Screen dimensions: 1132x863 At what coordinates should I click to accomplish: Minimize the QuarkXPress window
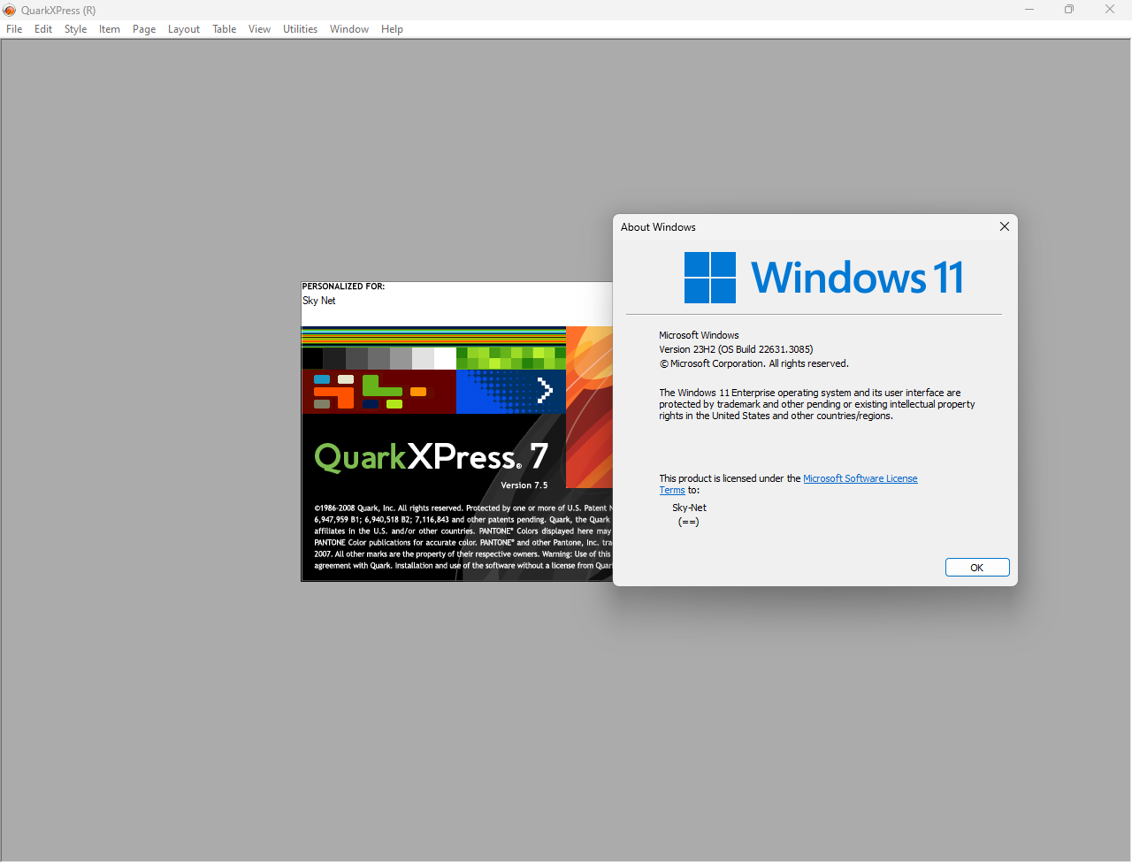pyautogui.click(x=1029, y=10)
